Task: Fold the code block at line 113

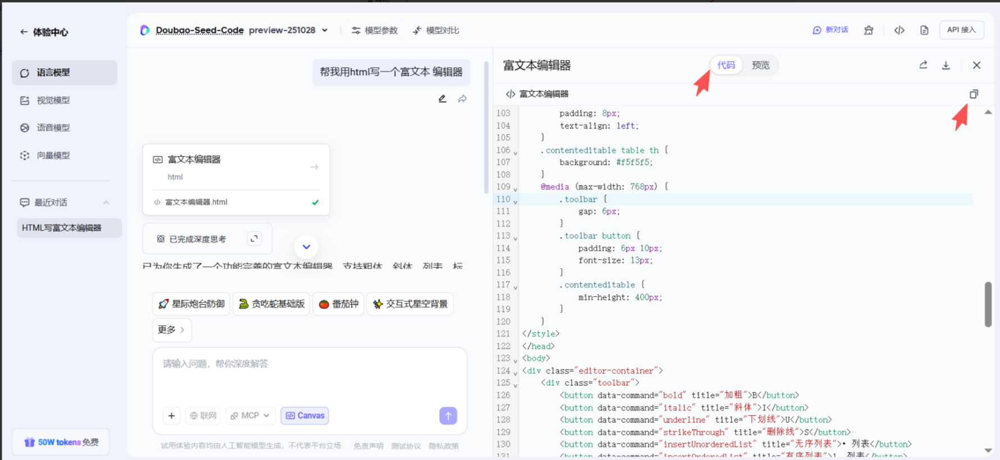Action: [x=515, y=238]
